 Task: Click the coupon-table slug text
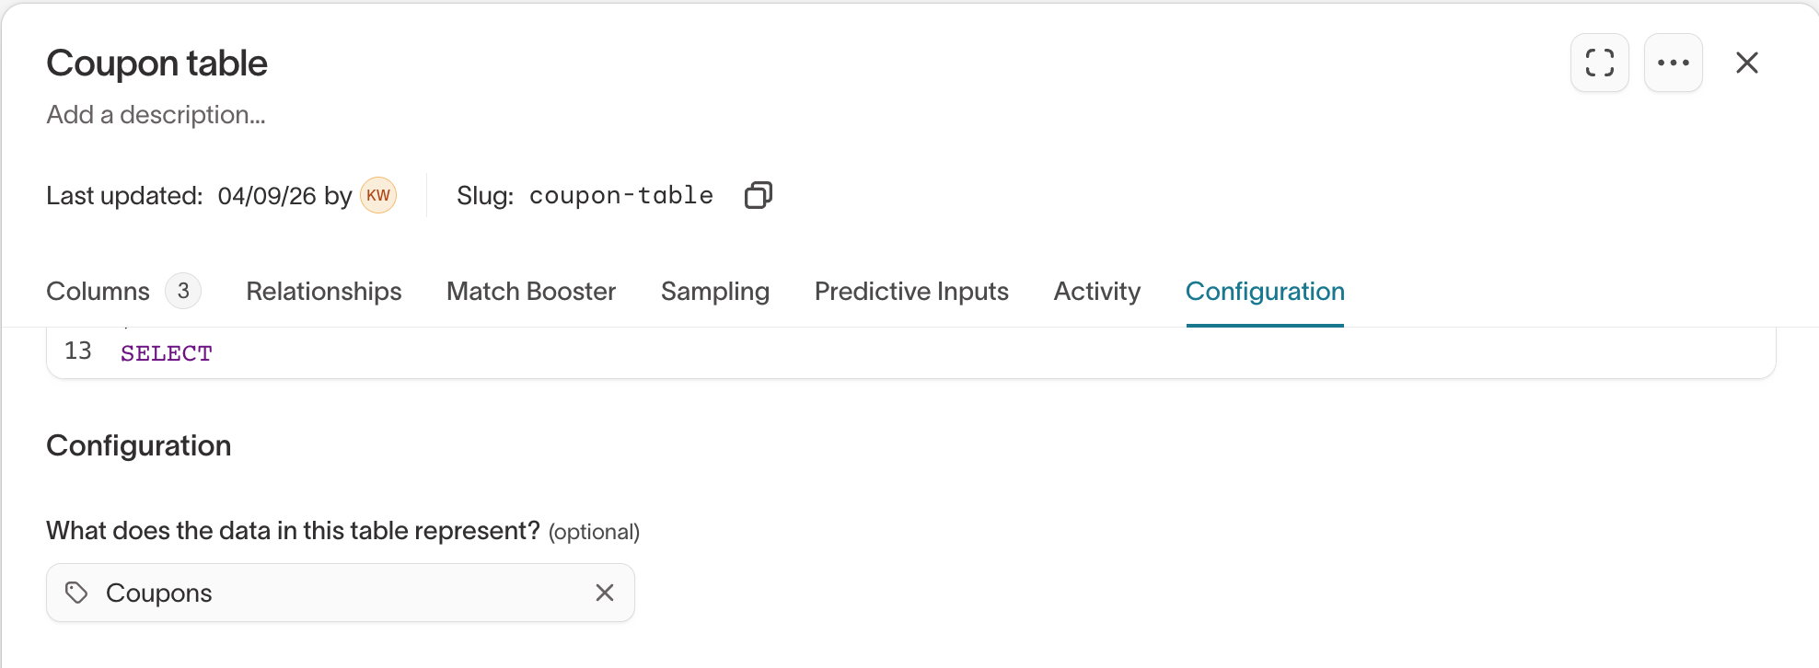pyautogui.click(x=620, y=195)
